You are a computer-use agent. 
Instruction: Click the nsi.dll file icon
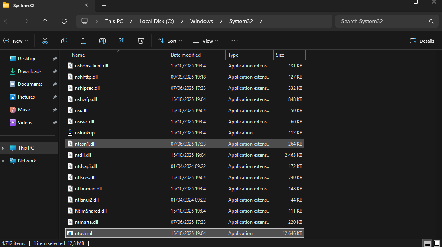(x=70, y=110)
